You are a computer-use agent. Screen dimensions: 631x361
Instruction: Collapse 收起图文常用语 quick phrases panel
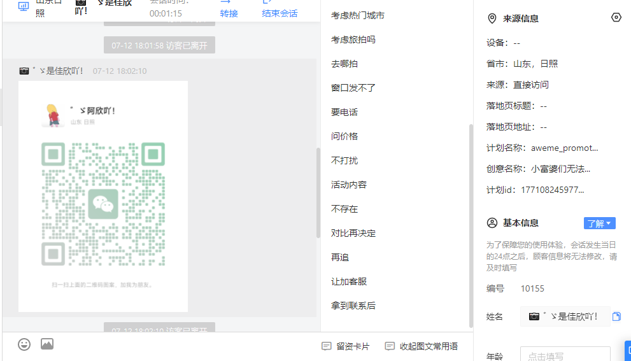(422, 346)
